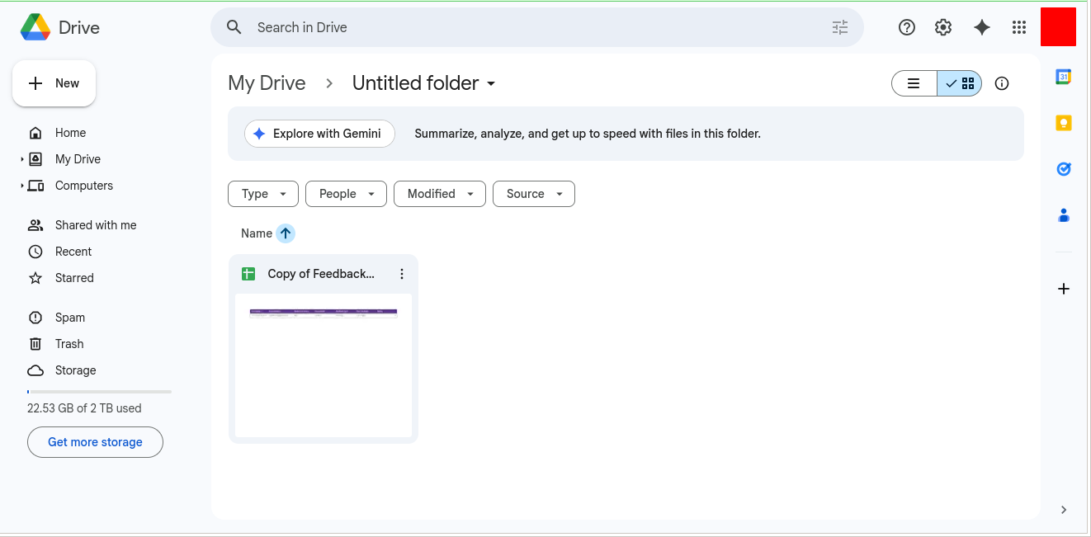Viewport: 1091px width, 537px height.
Task: Open the Type filter dropdown
Action: pyautogui.click(x=262, y=193)
